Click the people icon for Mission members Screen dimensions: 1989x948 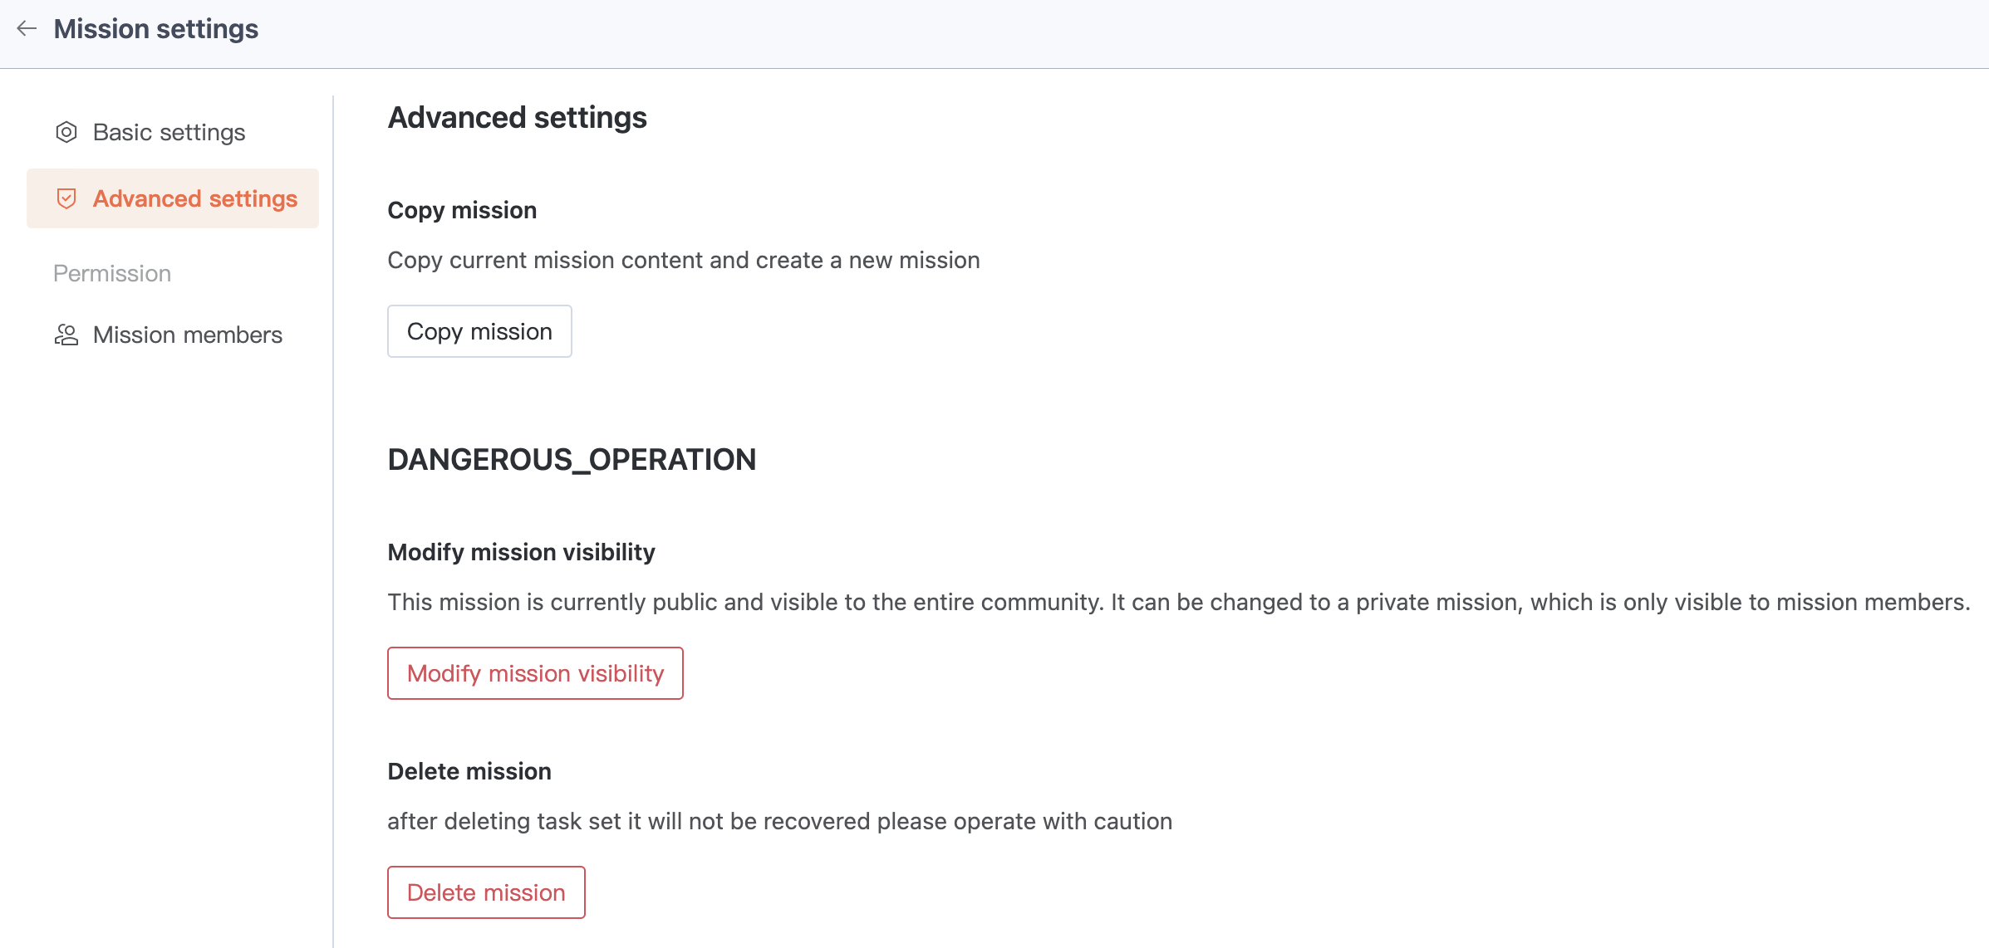(66, 335)
